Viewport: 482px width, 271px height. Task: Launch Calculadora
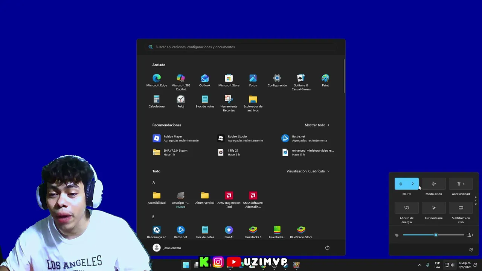point(157,102)
